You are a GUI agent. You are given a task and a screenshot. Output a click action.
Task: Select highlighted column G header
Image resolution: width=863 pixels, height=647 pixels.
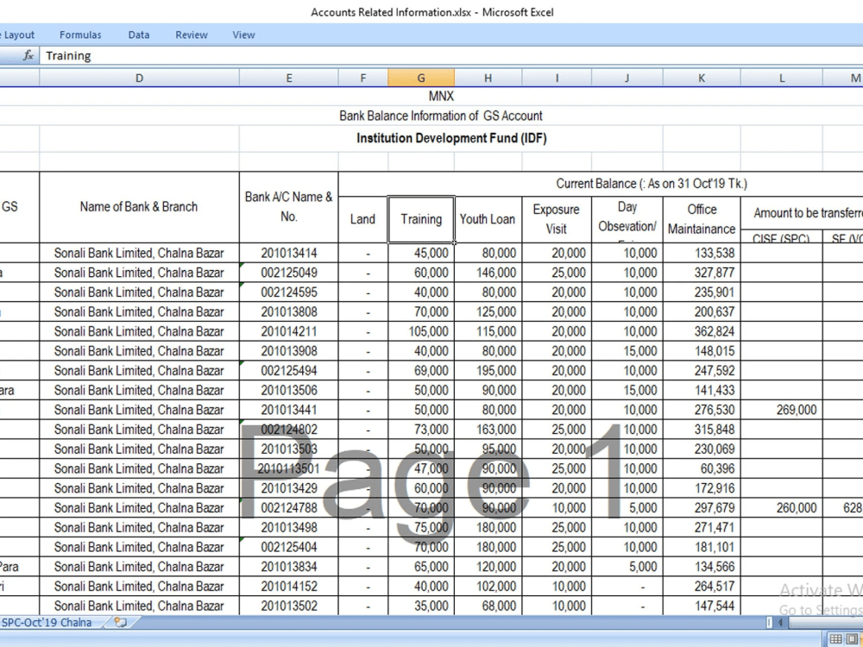[421, 79]
